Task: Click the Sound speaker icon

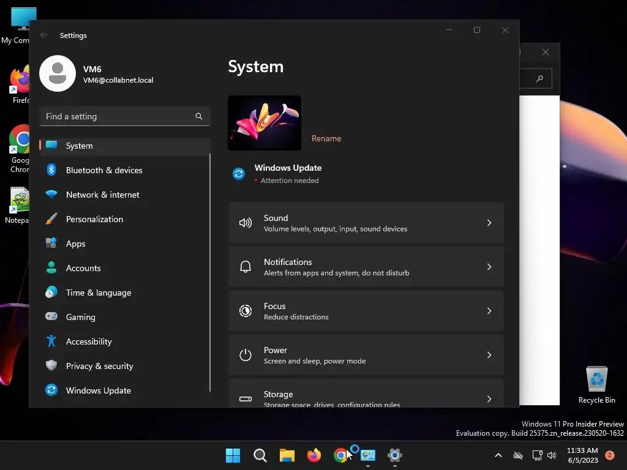Action: [245, 223]
